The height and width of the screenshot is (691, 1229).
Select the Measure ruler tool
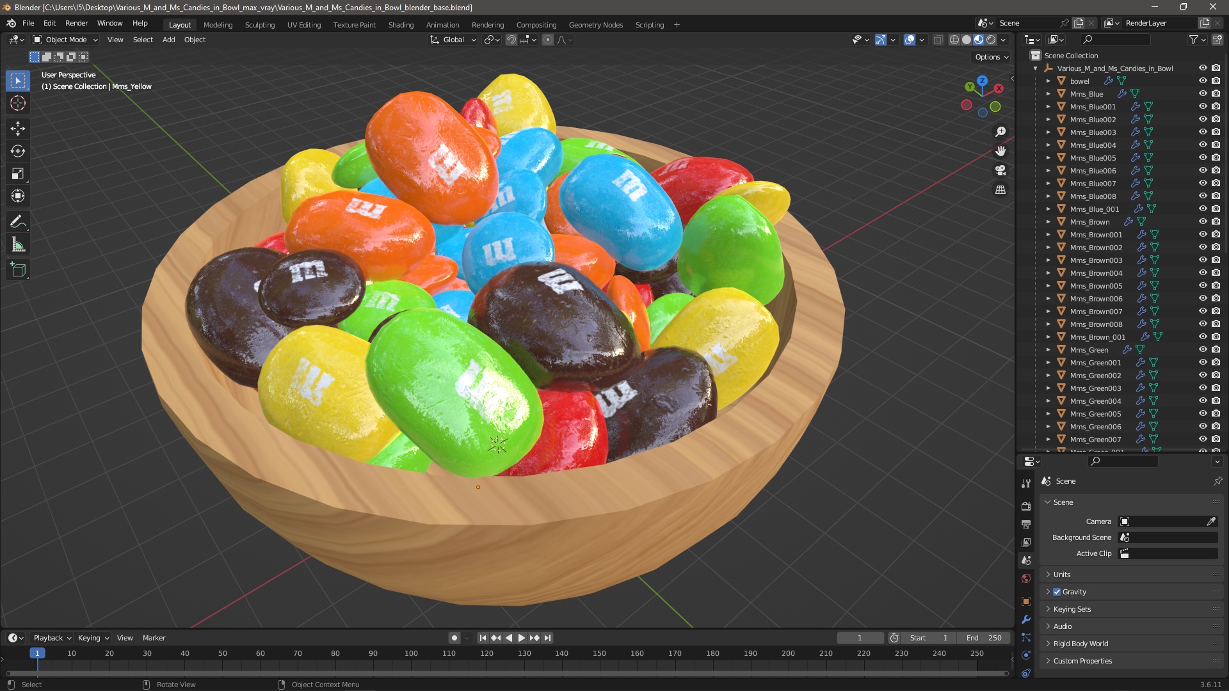[x=18, y=244]
